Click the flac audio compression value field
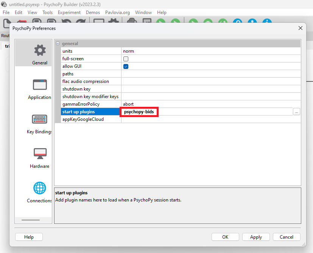Screen dimensions: 313x253 point(211,81)
